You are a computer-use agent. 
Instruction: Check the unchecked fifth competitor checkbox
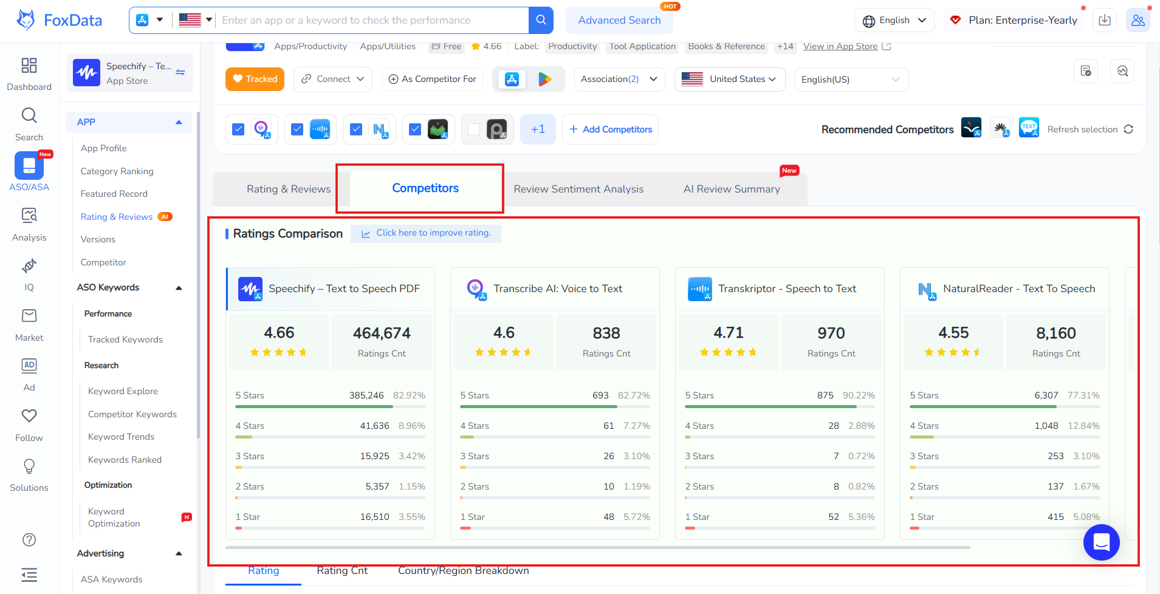pos(474,129)
